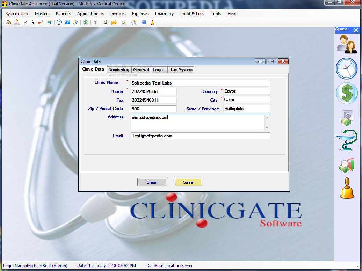Open help with the blue question mark icon

(x=144, y=22)
